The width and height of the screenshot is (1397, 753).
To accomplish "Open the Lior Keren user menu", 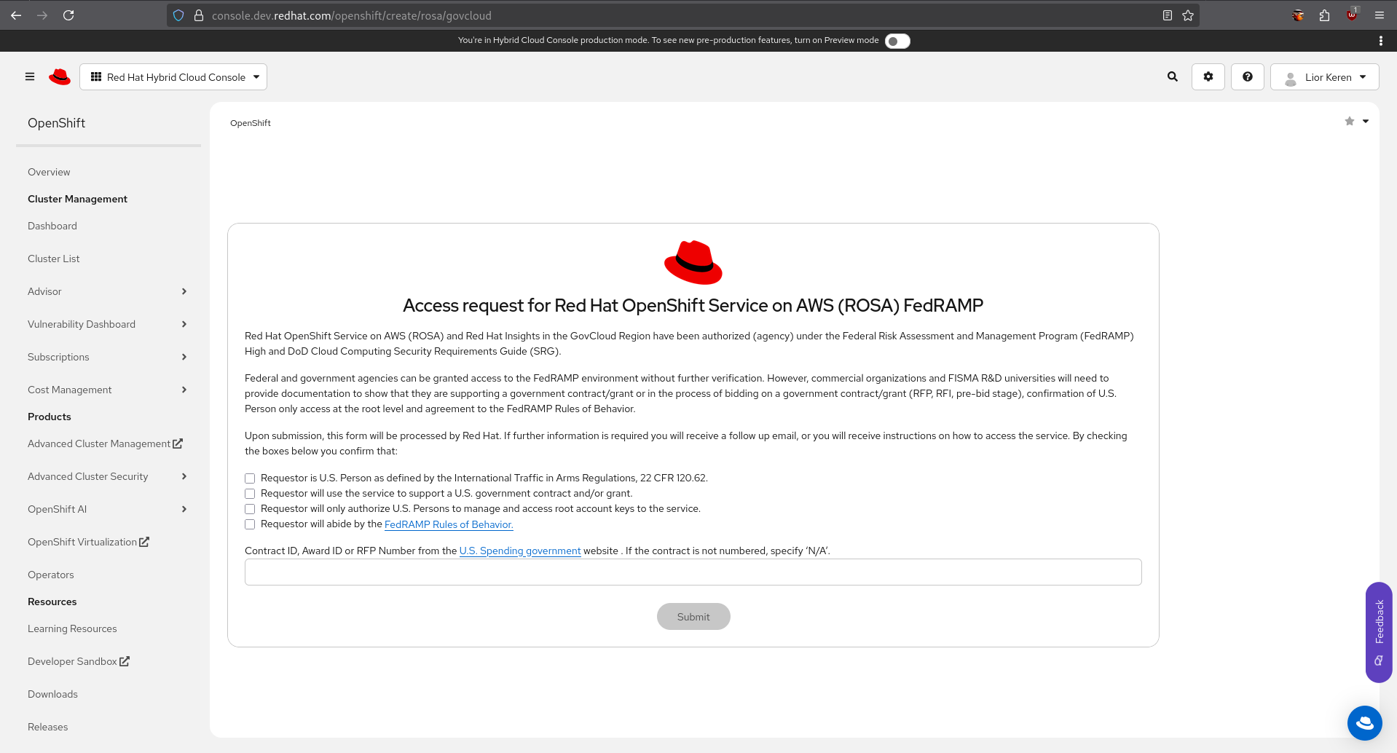I will point(1325,77).
